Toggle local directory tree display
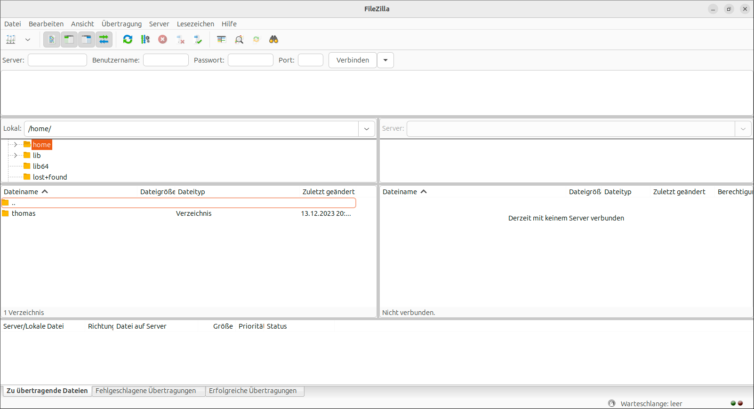This screenshot has height=409, width=754. click(69, 39)
